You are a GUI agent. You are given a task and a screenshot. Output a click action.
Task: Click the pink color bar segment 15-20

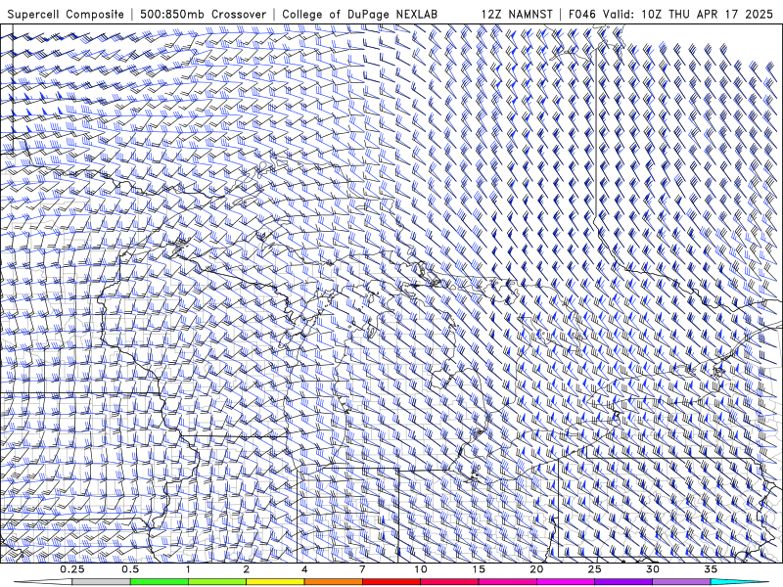[x=507, y=582]
